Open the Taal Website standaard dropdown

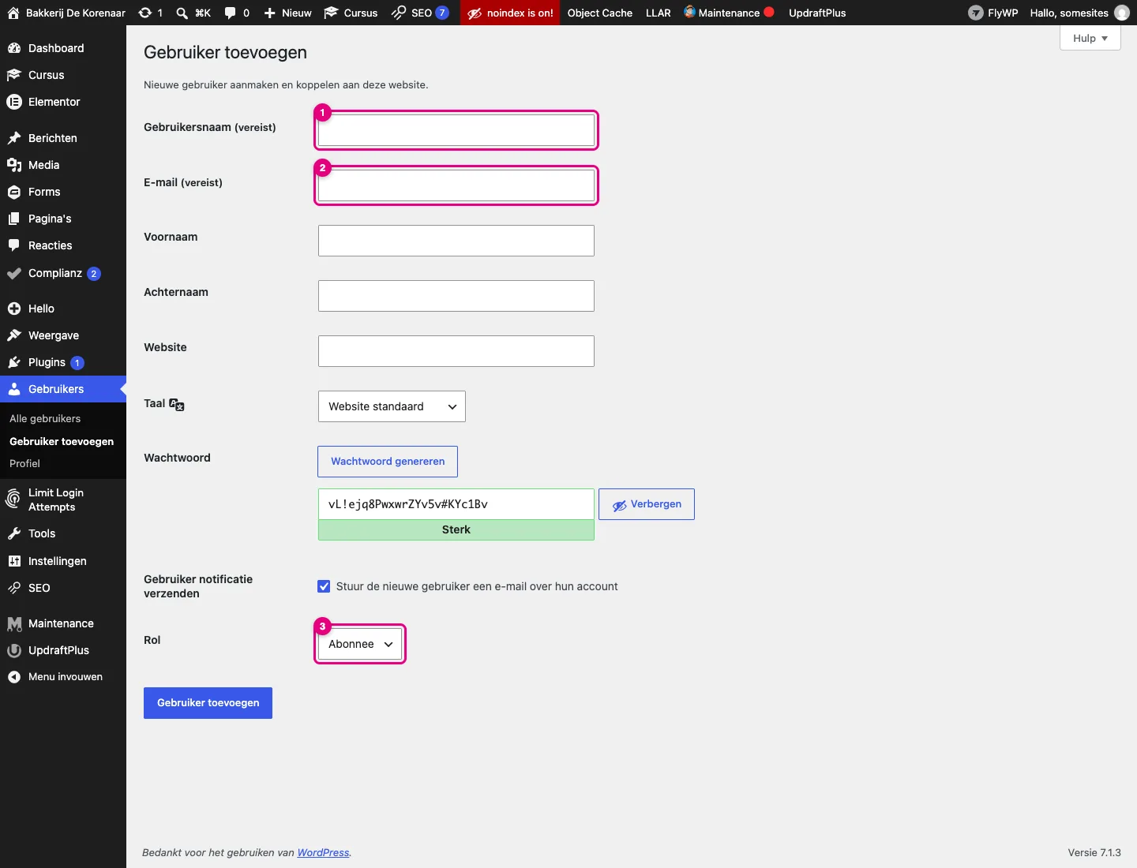coord(392,406)
